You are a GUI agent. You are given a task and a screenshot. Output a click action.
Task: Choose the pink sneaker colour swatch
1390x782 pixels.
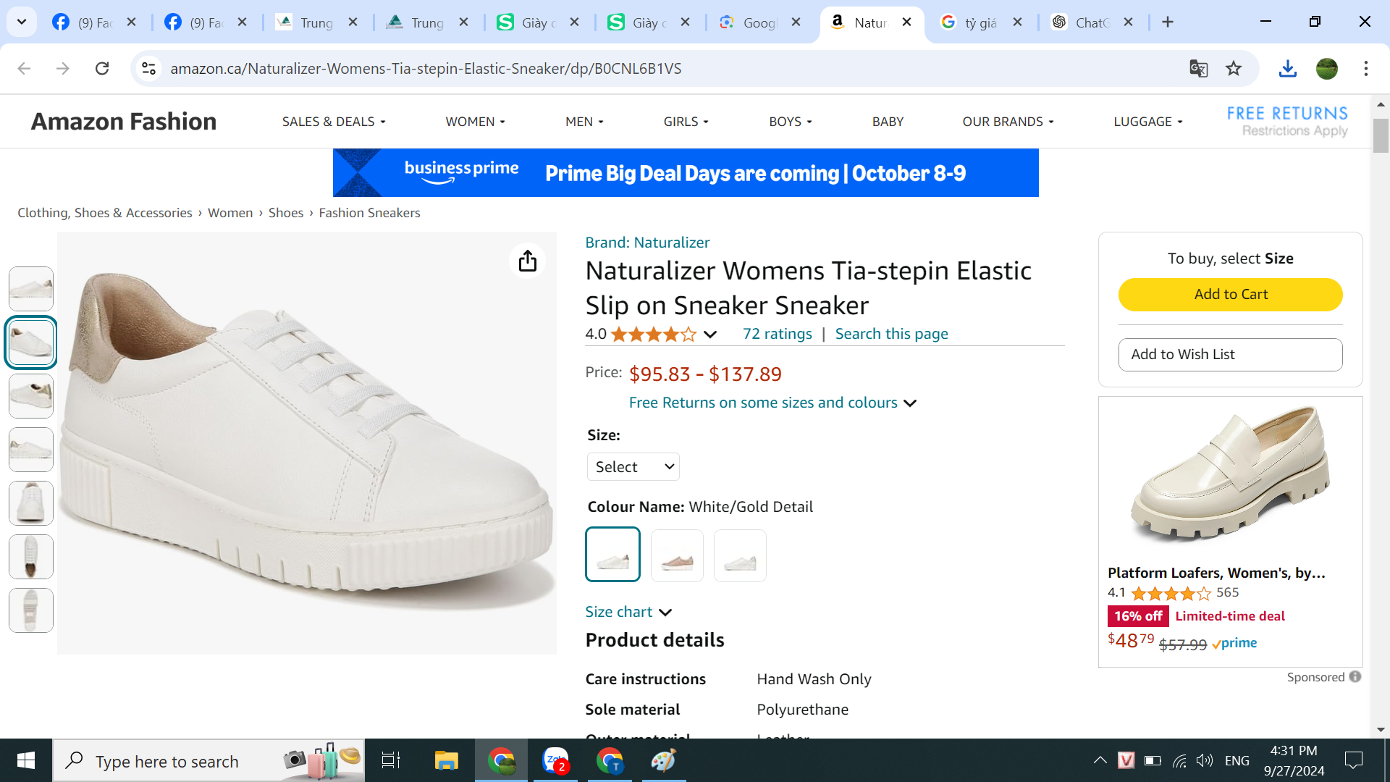[x=677, y=555]
